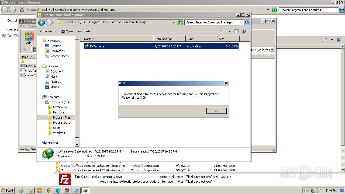Open the Documents library
Image resolution: width=345 pixels, height=194 pixels.
[57, 71]
